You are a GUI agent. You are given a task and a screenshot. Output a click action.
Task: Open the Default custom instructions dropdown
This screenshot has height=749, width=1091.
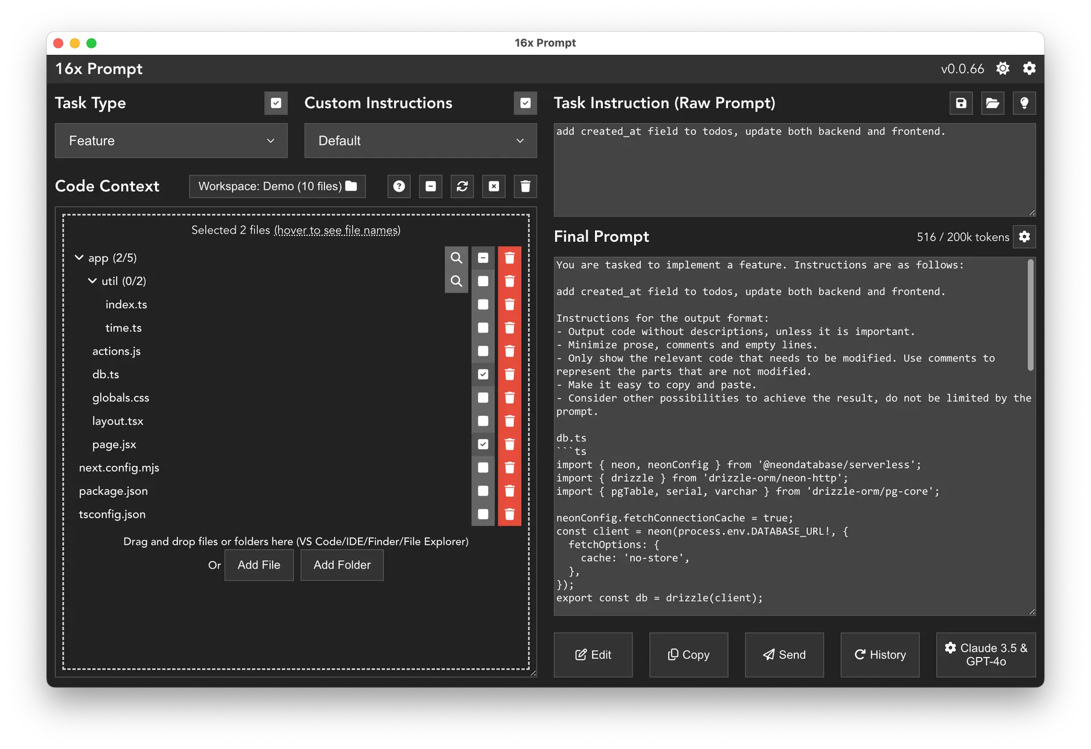[420, 140]
